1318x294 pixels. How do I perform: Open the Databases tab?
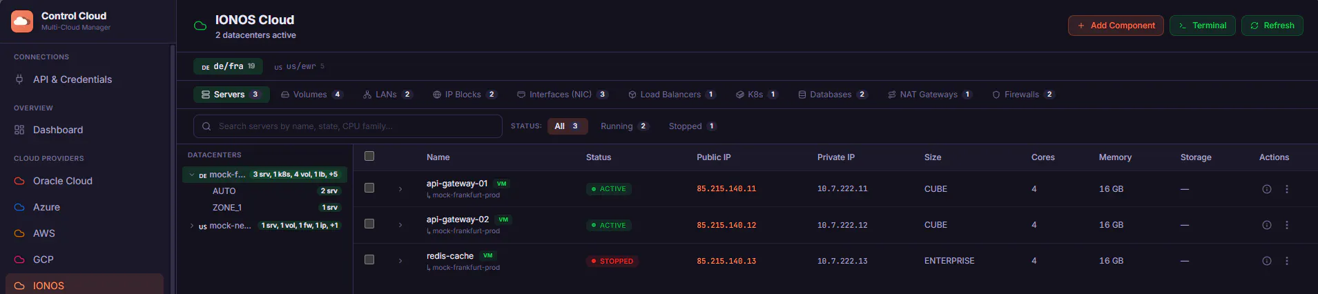[833, 95]
